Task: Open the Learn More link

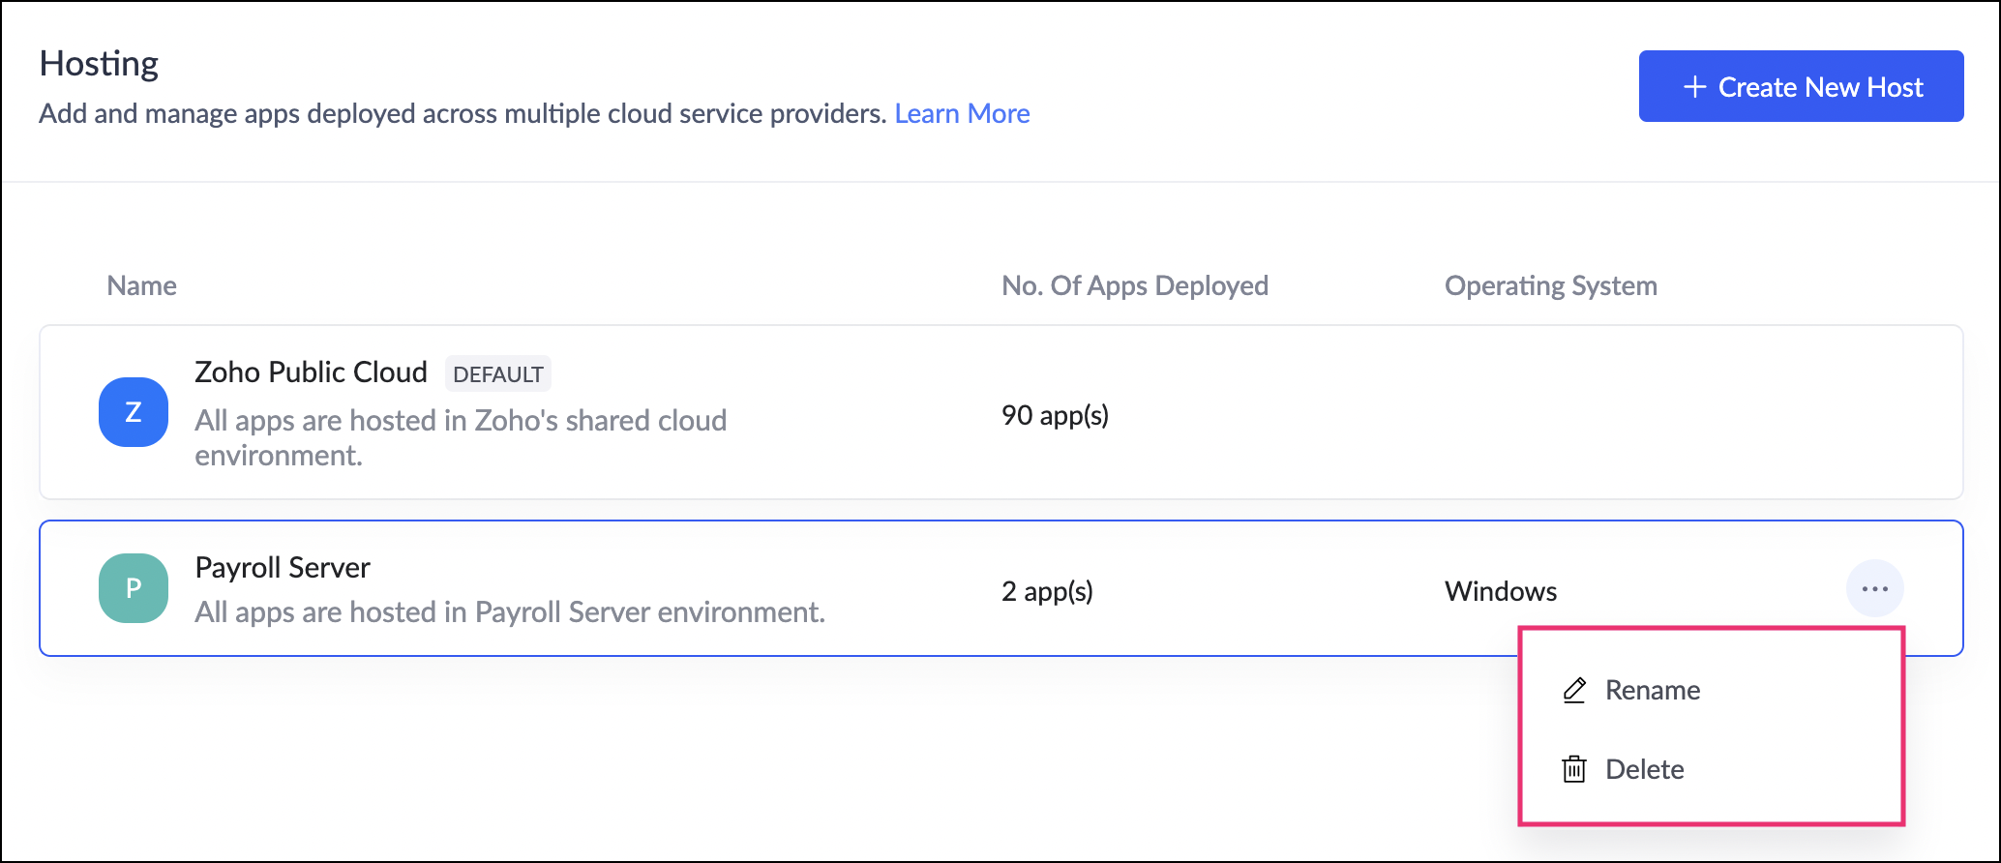Action: point(962,113)
